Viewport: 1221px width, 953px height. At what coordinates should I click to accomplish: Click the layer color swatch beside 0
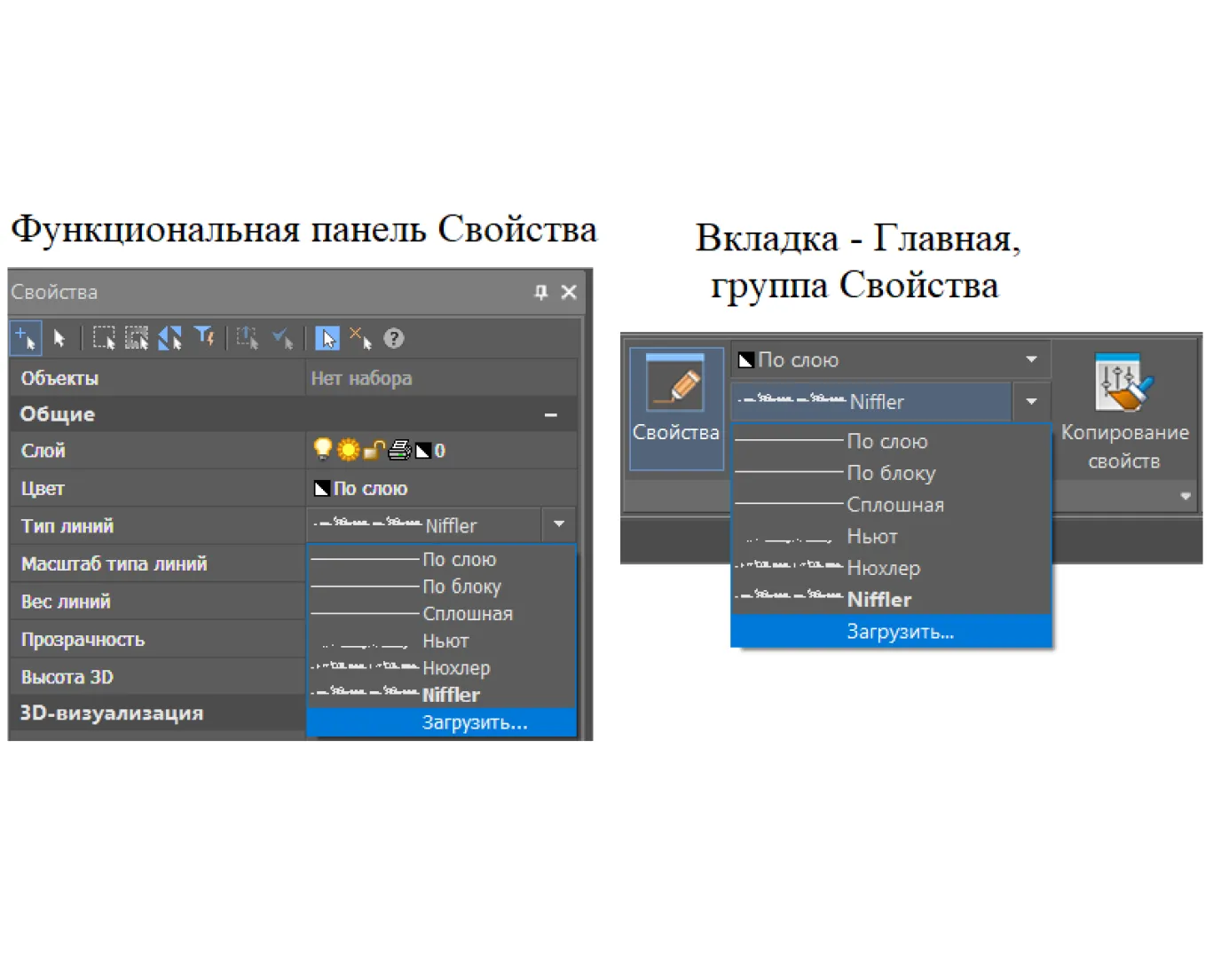(x=423, y=452)
